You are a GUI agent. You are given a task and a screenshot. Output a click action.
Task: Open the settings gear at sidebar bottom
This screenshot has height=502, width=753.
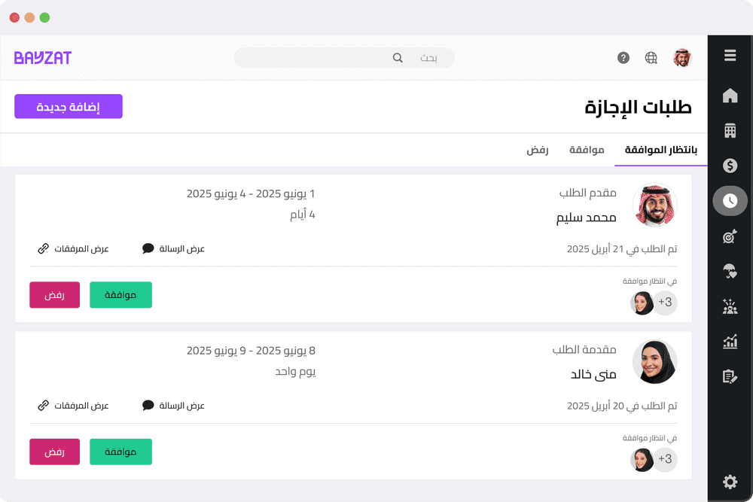point(730,482)
